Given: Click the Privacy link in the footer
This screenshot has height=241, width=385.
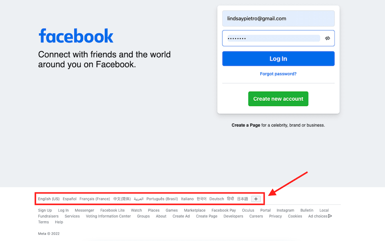Looking at the screenshot, I should (275, 216).
